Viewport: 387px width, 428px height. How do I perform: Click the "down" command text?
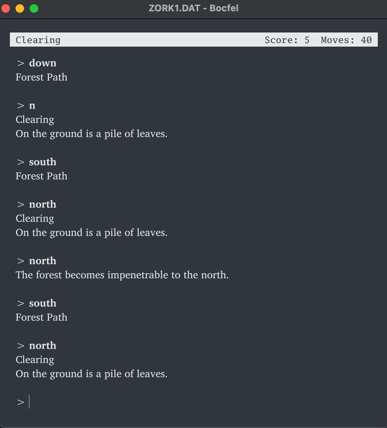[x=42, y=63]
